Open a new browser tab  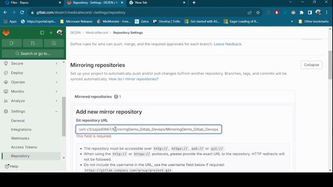point(194,3)
